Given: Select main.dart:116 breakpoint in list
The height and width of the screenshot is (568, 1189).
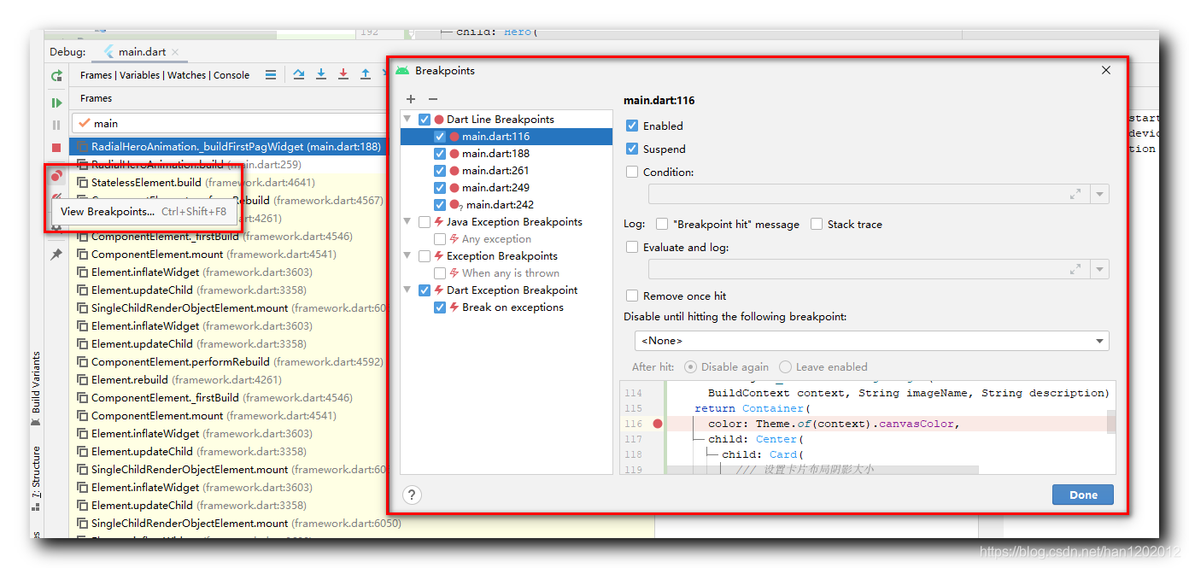Looking at the screenshot, I should click(x=506, y=137).
